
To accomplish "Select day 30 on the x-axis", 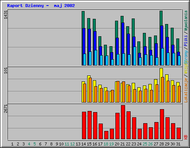I will tap(173, 144).
